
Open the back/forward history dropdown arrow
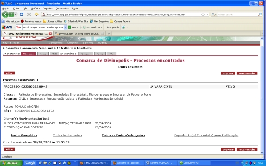click(x=16, y=15)
